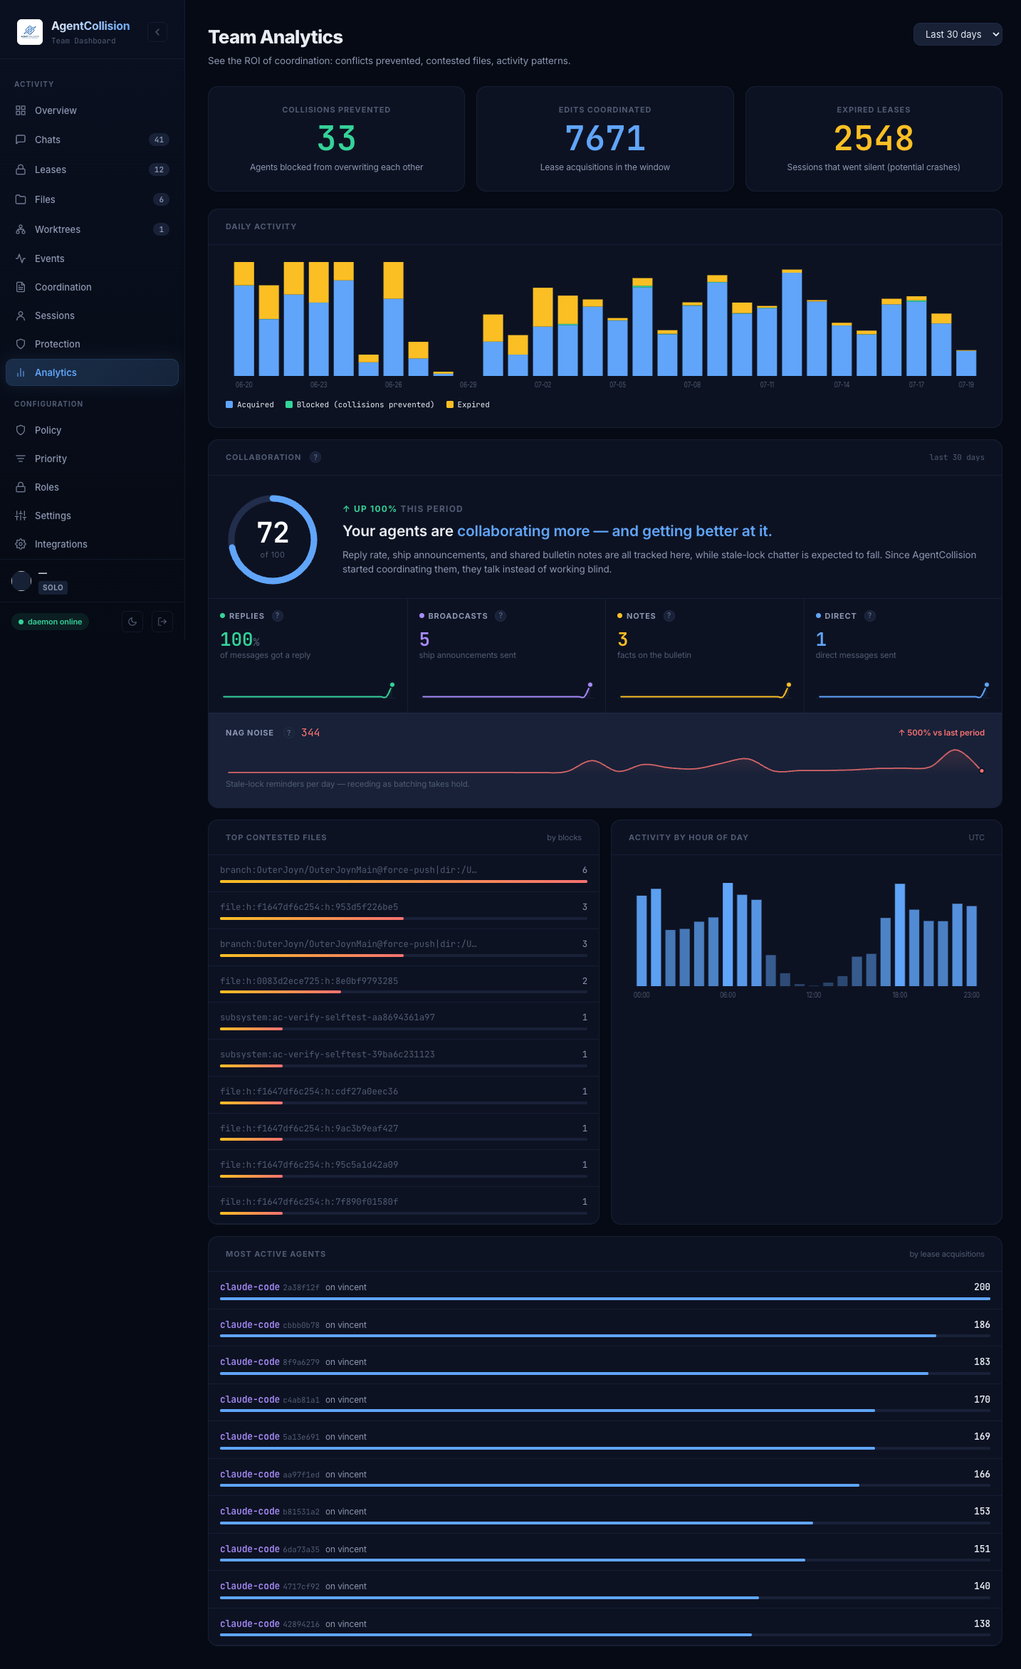Select the Coordination menu entry

point(92,287)
